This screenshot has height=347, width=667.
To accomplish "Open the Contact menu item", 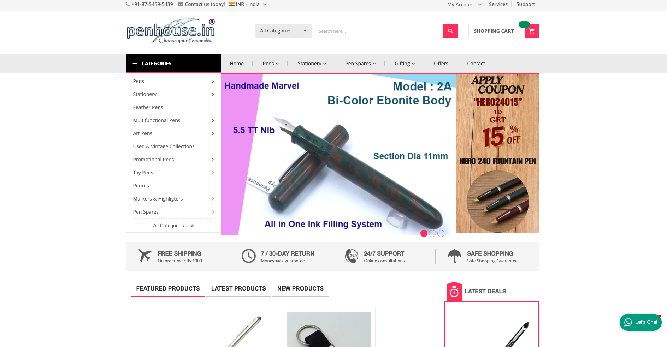I will [476, 64].
